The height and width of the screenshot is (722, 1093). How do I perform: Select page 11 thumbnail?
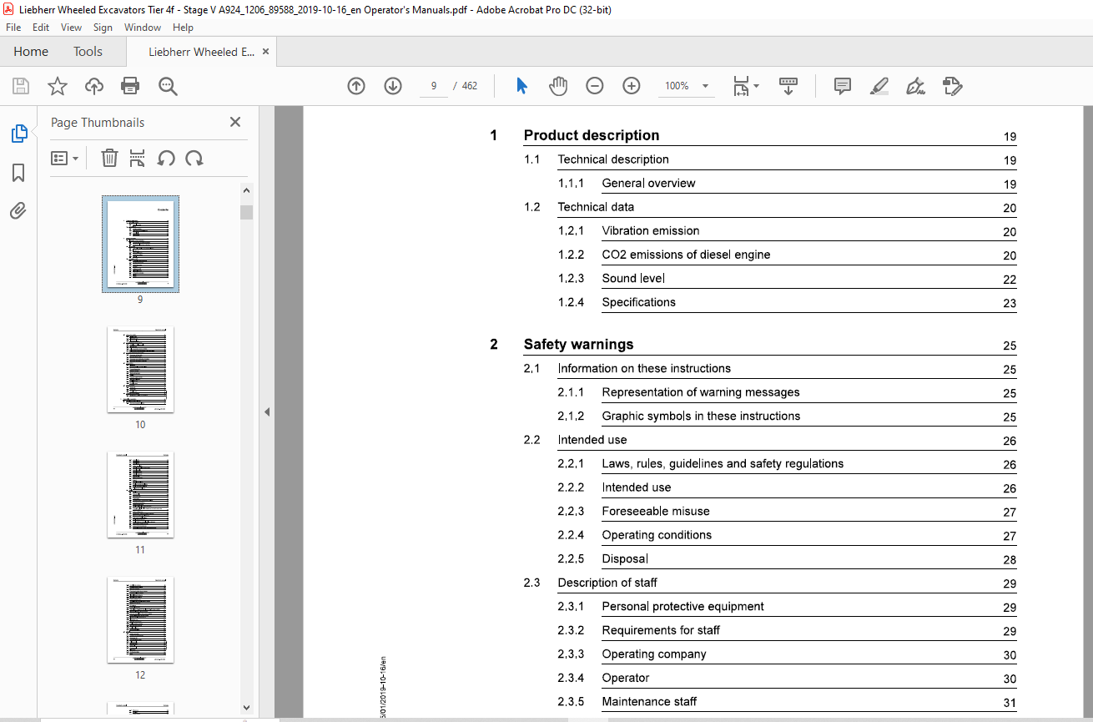pos(140,494)
